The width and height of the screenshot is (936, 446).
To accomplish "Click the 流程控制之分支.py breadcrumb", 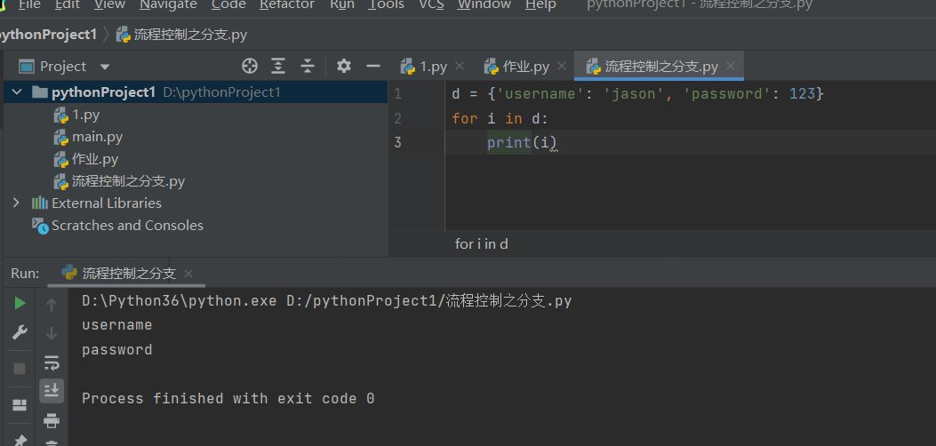I will (x=181, y=35).
